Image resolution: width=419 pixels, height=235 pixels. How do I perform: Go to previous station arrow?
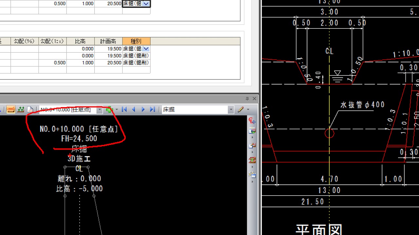134,110
